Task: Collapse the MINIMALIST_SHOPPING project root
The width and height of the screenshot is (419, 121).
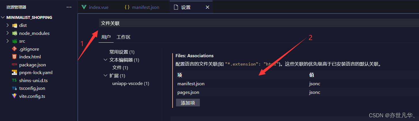Action: click(x=3, y=17)
